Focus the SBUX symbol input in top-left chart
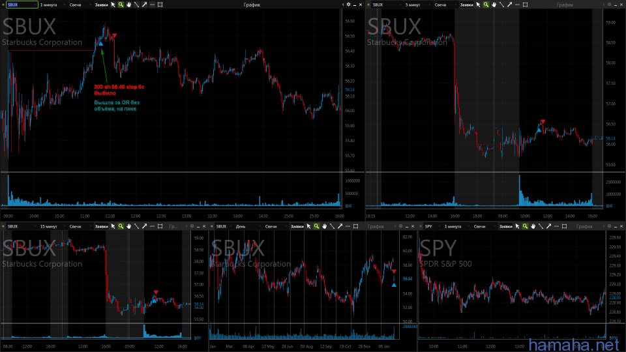Viewport: 626px width, 352px height. [22, 5]
